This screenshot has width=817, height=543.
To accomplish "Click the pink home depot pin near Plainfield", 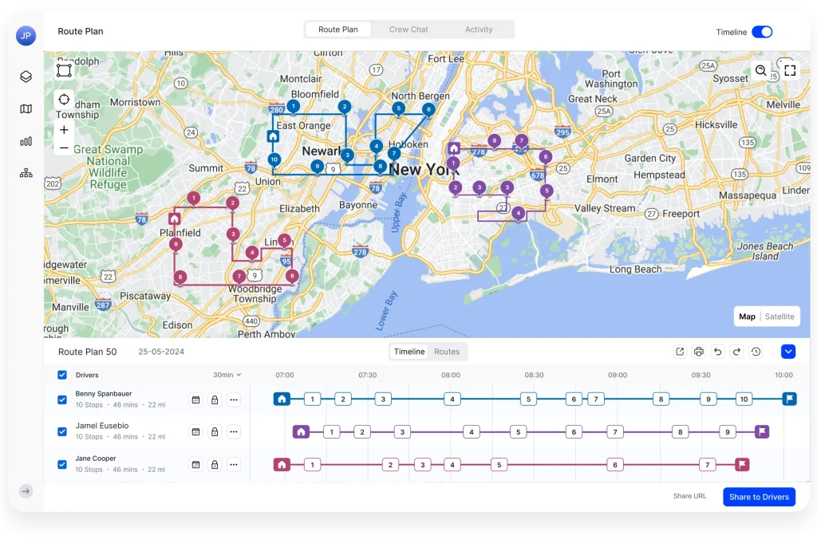I will (175, 218).
